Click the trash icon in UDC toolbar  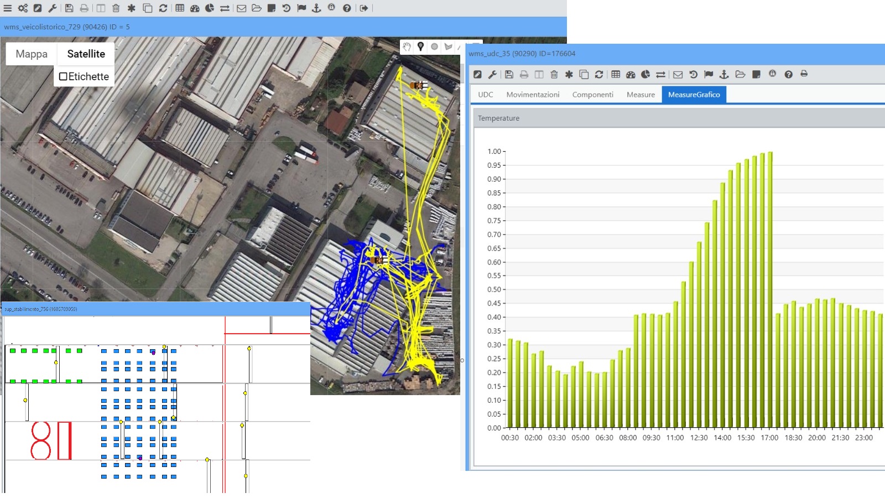(x=554, y=74)
